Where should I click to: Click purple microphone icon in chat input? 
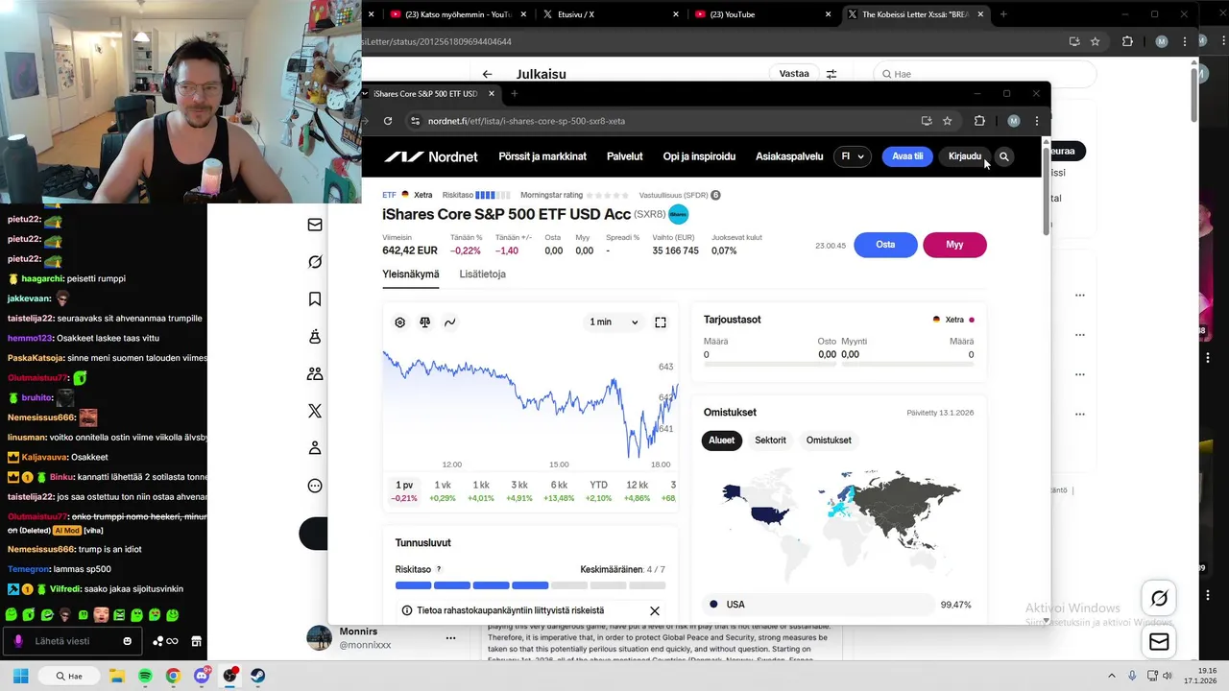coord(18,641)
